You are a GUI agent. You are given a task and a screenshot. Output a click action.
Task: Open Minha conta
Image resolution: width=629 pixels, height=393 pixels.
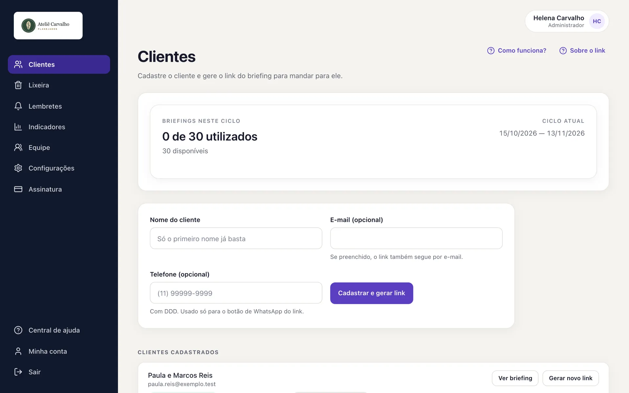pyautogui.click(x=59, y=351)
